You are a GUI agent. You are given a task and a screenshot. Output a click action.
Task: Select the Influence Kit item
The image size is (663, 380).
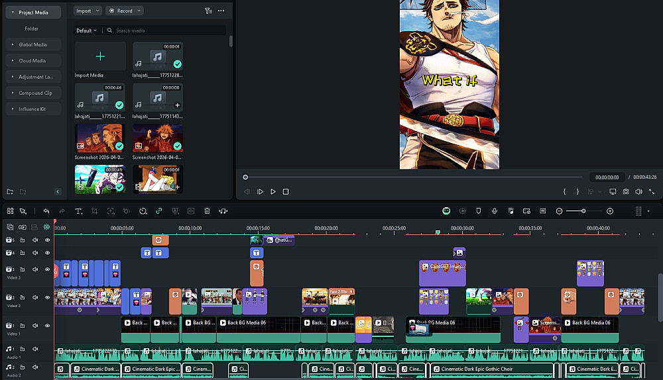(32, 109)
